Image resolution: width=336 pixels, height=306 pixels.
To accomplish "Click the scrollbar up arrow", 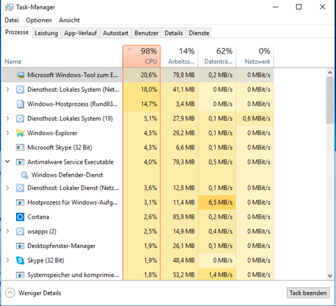I will point(330,73).
